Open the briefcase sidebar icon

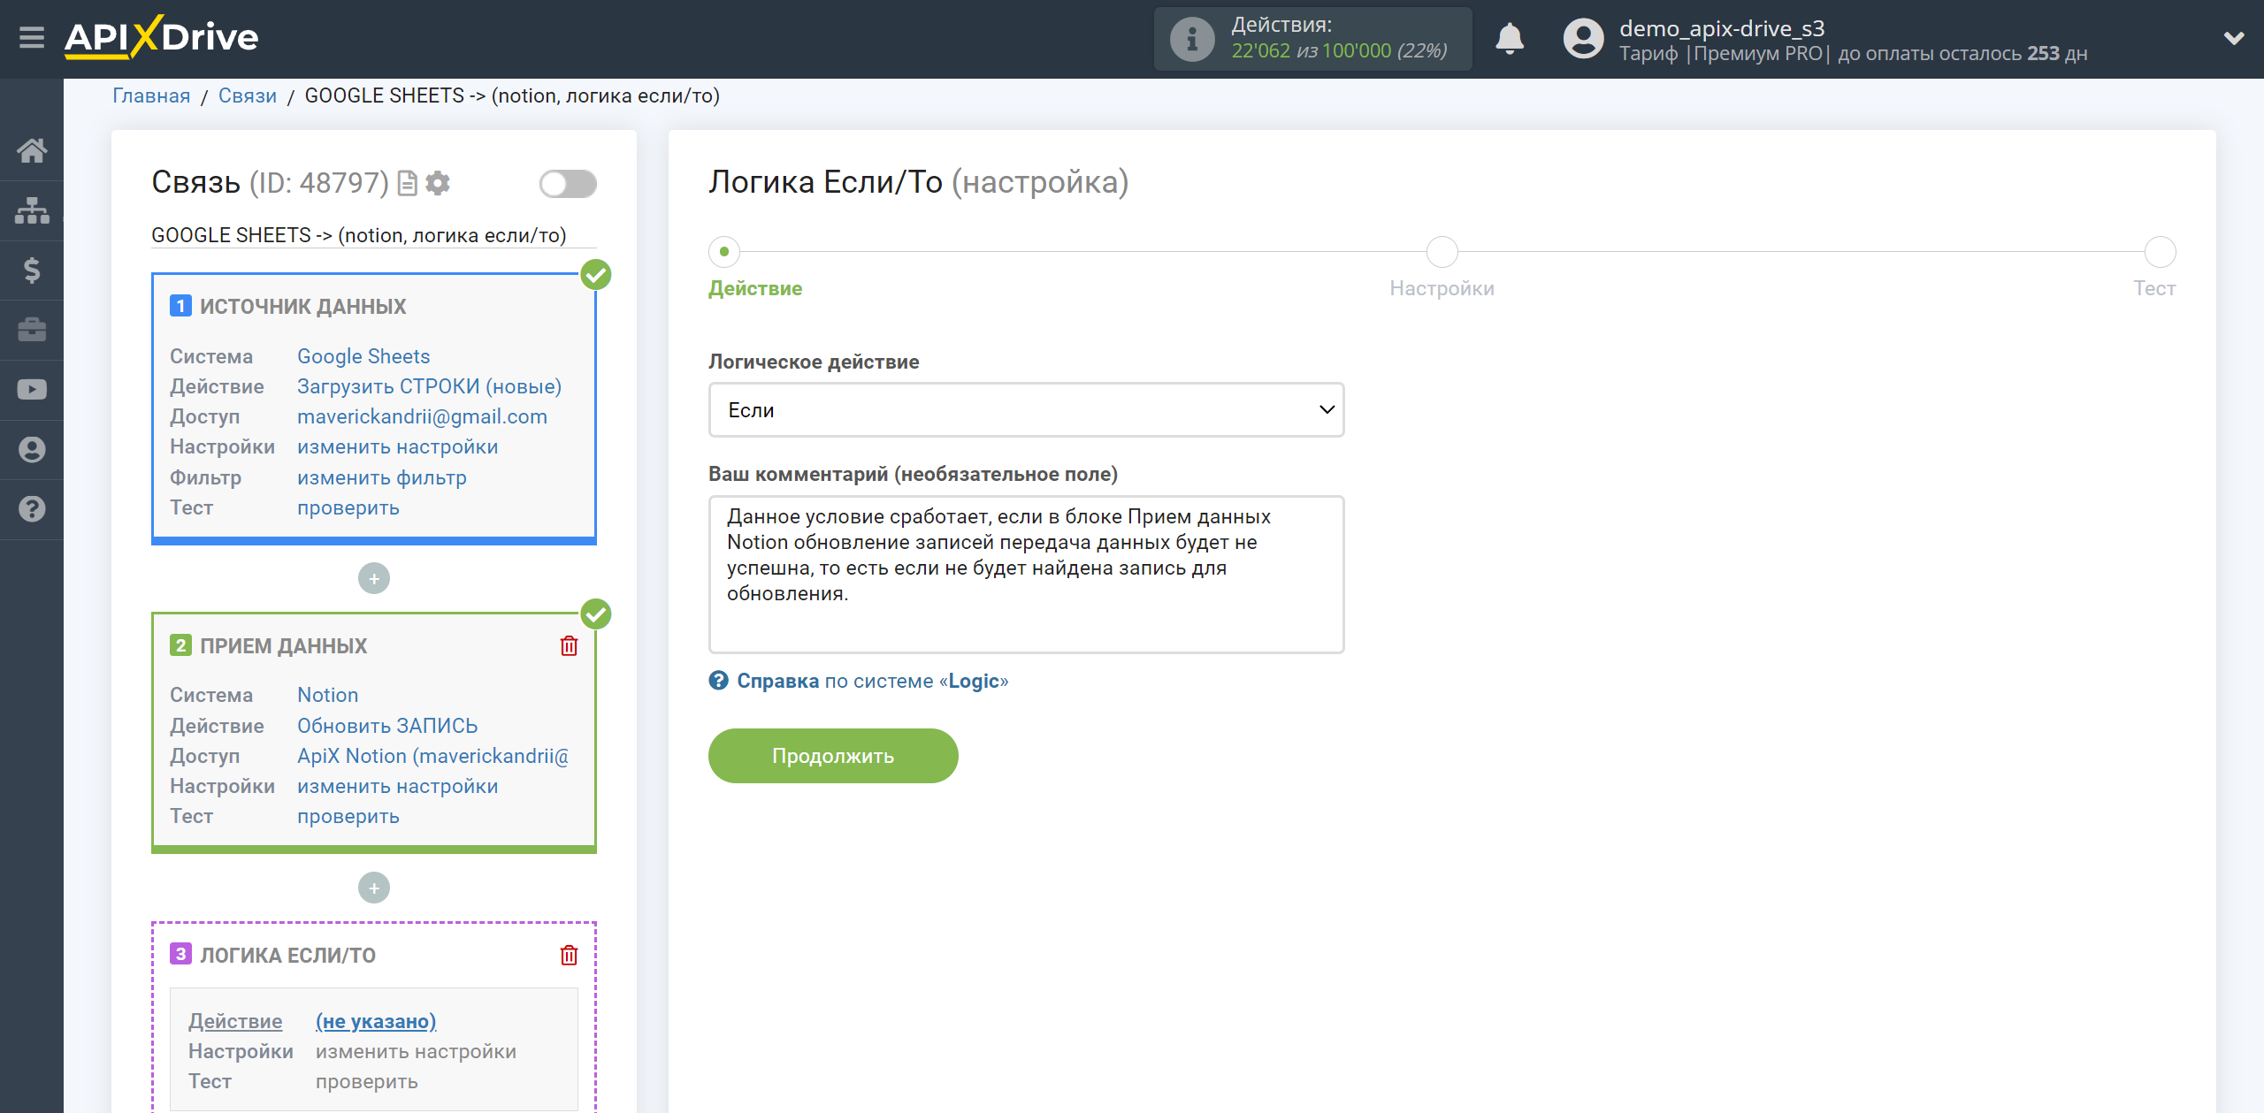point(32,330)
